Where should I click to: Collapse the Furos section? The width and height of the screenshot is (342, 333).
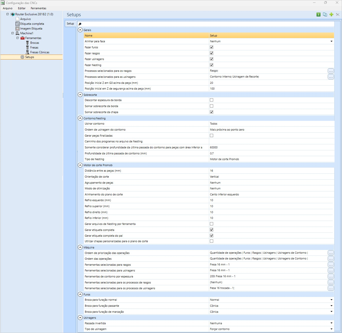[x=80, y=294]
